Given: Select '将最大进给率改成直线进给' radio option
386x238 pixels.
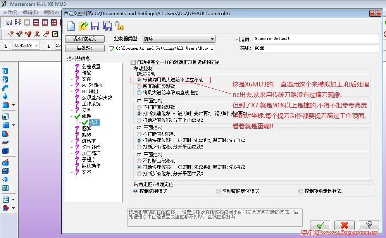Looking at the screenshot, I should coord(139,93).
